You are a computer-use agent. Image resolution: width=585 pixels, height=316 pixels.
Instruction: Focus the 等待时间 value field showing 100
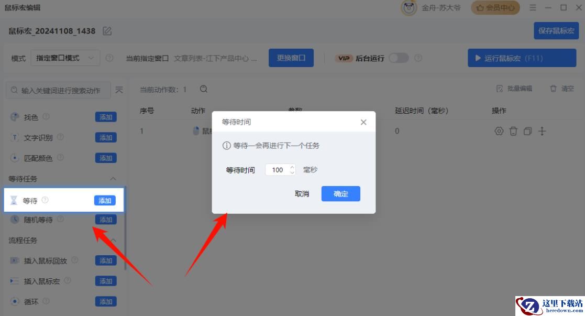[277, 170]
